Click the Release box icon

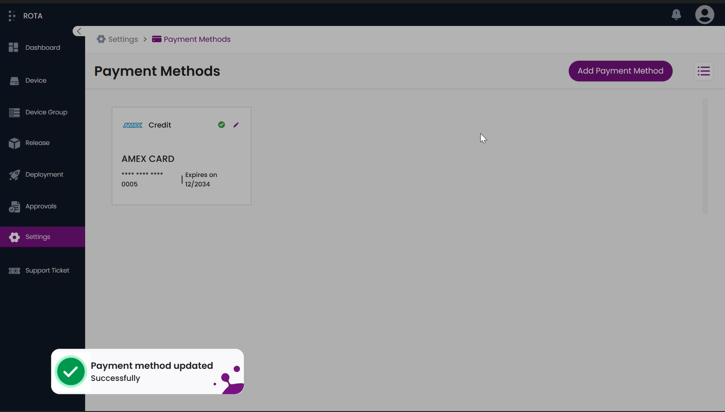pyautogui.click(x=14, y=143)
